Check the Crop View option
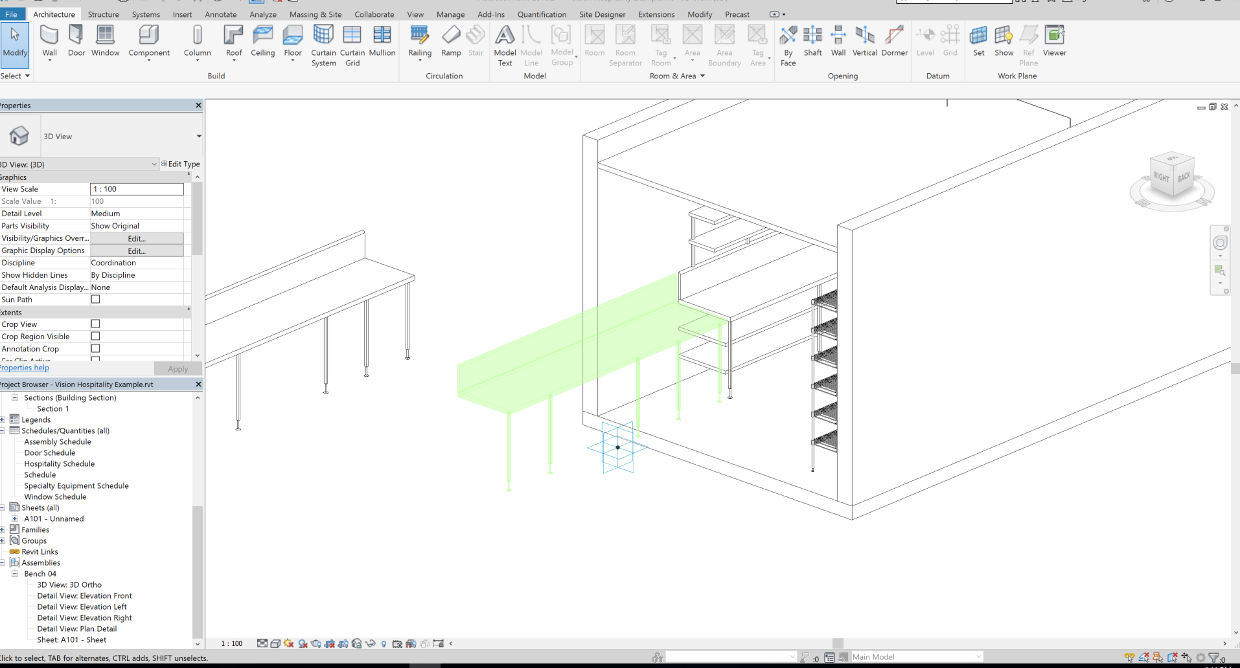The height and width of the screenshot is (668, 1240). tap(95, 324)
